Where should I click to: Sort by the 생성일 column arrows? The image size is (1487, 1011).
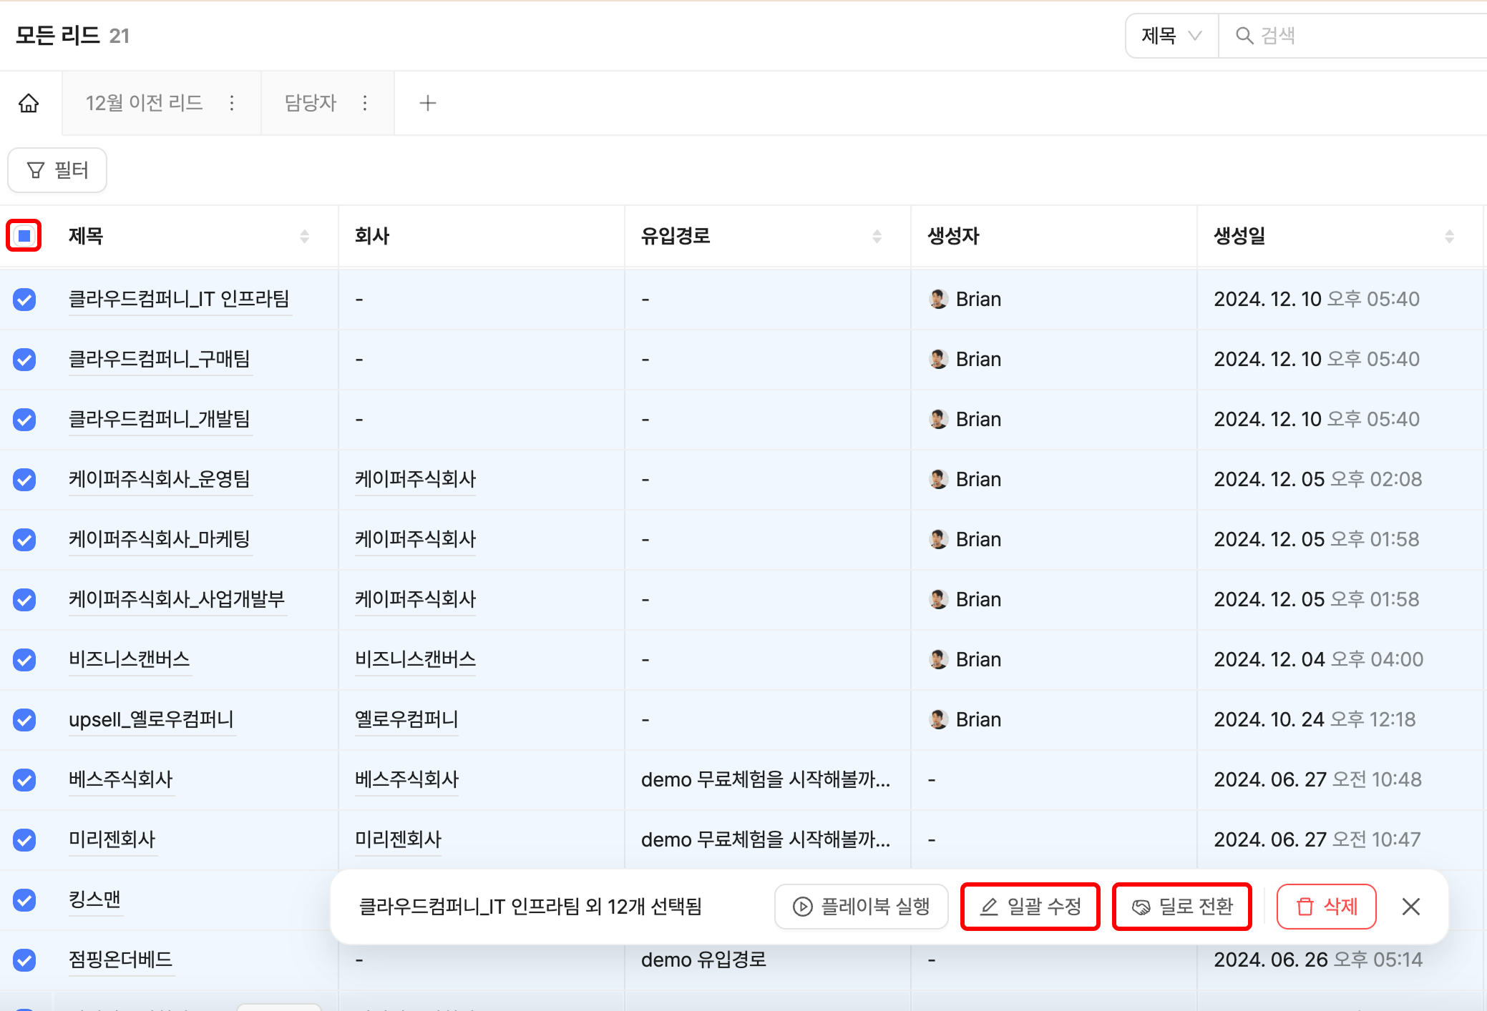point(1449,236)
